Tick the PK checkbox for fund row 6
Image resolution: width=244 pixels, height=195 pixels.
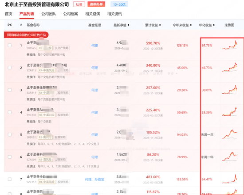(x=10, y=157)
